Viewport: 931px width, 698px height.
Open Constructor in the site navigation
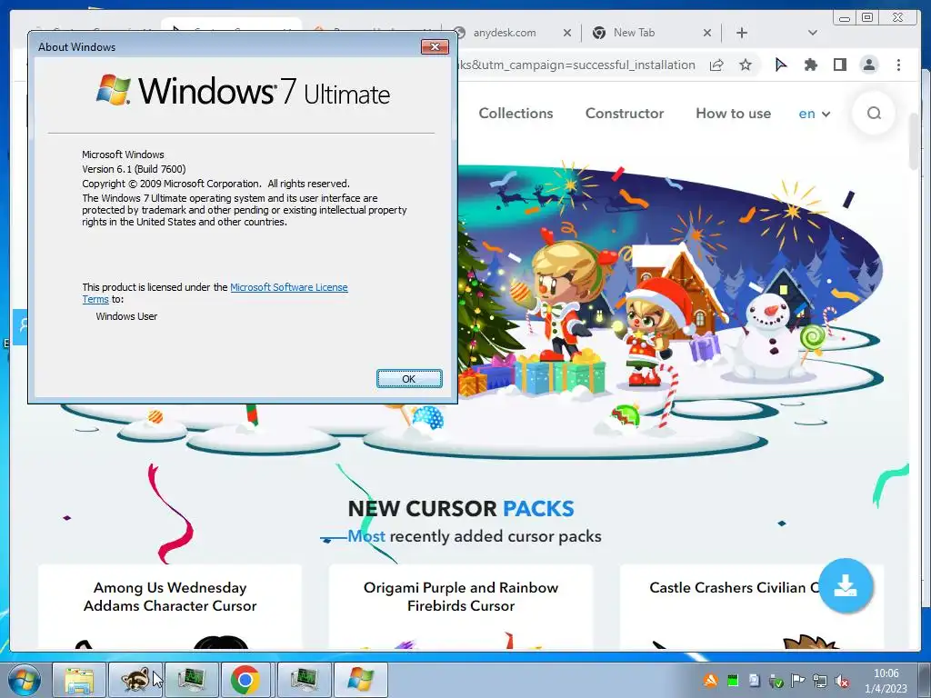click(x=625, y=114)
